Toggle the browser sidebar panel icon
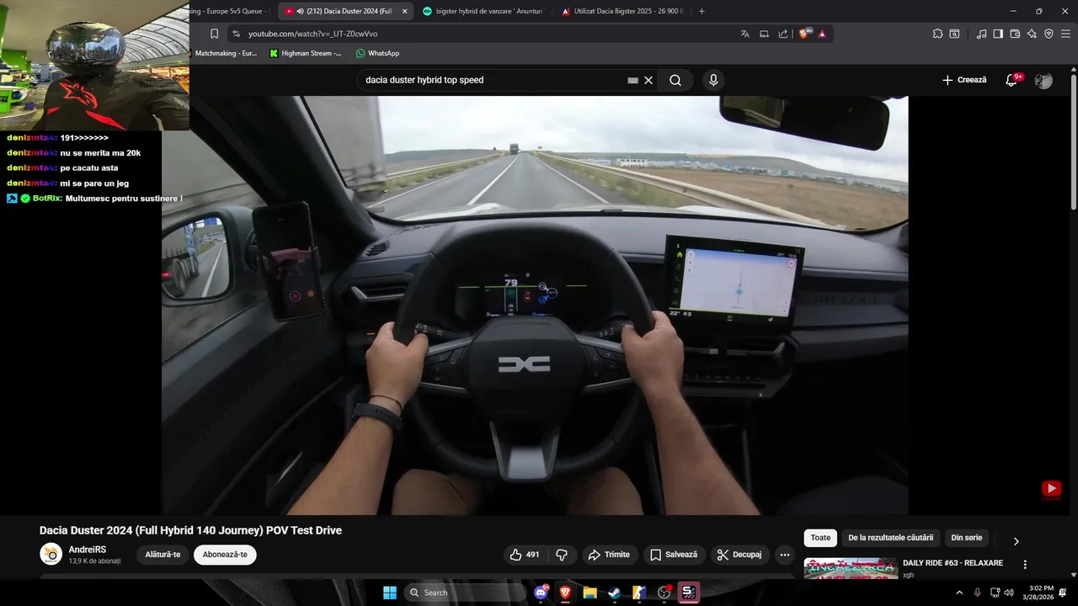The image size is (1078, 606). click(998, 34)
